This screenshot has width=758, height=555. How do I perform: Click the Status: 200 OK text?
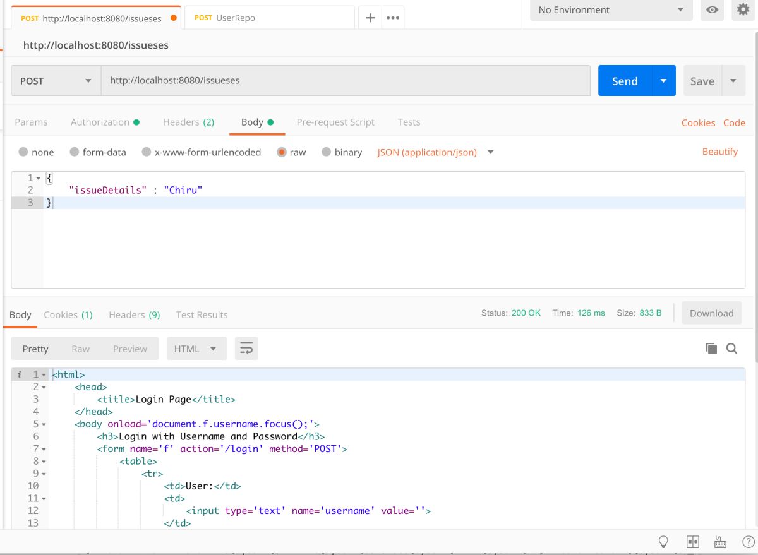(511, 313)
